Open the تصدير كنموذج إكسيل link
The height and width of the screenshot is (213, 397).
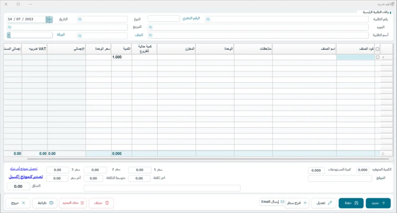tap(26, 177)
